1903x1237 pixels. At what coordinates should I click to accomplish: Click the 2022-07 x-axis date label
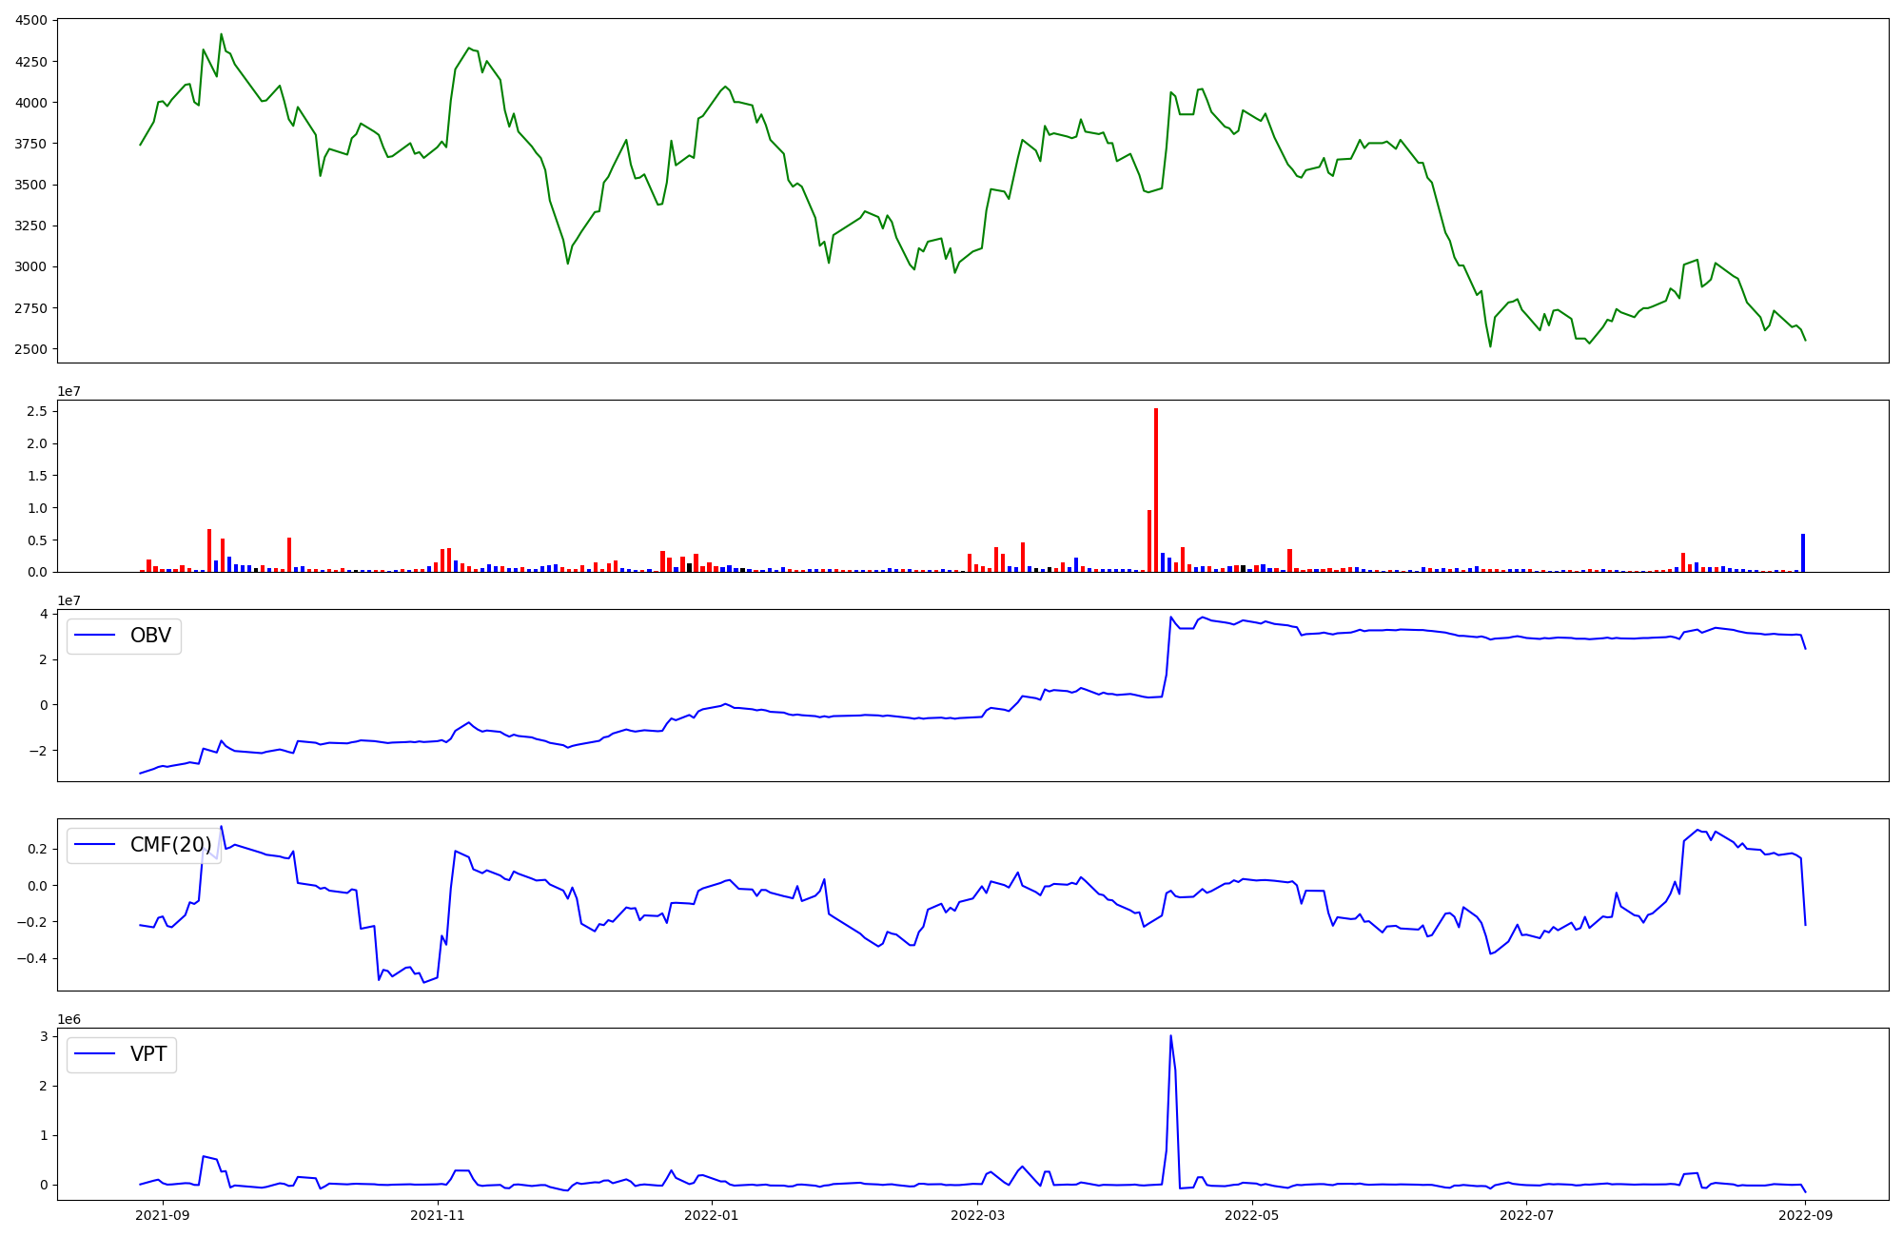pyautogui.click(x=1526, y=1215)
